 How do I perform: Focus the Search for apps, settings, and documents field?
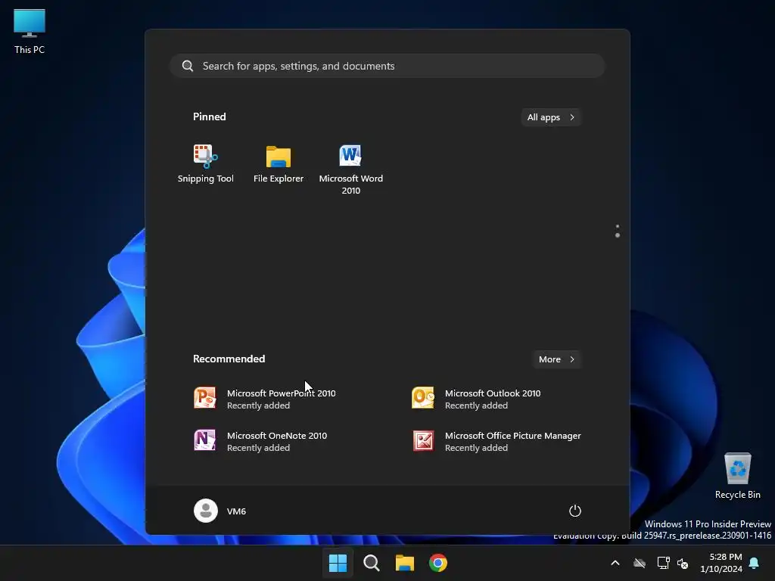click(x=387, y=67)
